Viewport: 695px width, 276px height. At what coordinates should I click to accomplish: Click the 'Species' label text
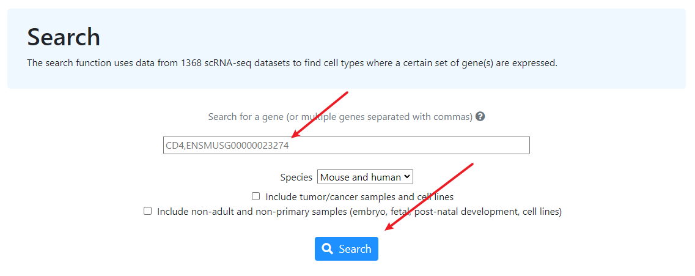pos(296,177)
